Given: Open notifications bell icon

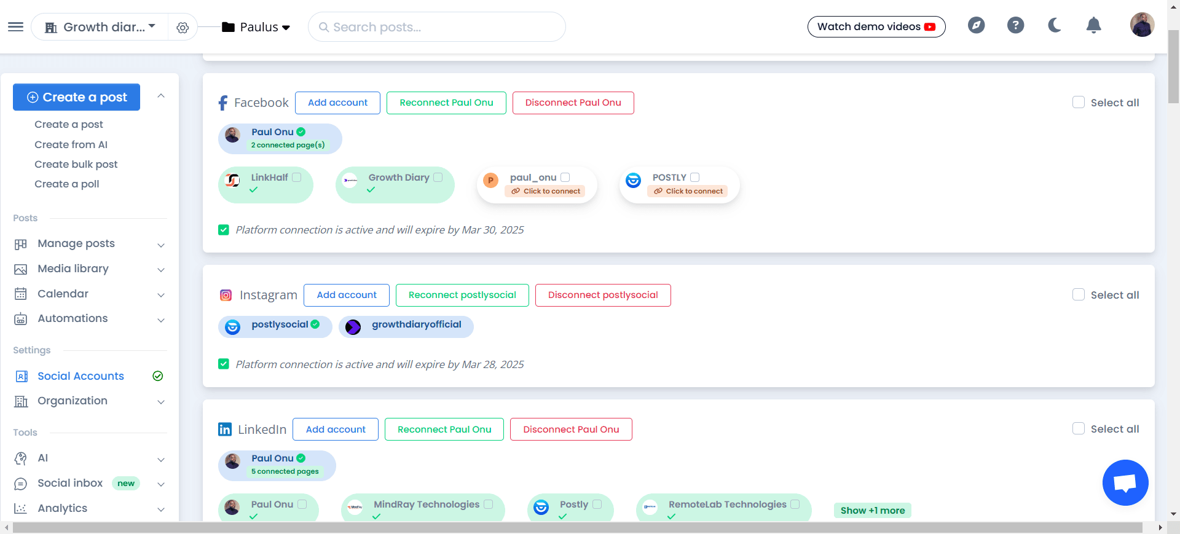Looking at the screenshot, I should tap(1093, 25).
